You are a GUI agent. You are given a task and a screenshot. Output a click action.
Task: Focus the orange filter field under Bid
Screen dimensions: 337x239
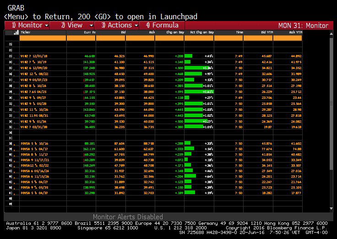pos(110,38)
